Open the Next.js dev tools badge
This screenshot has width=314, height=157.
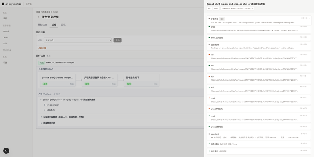(x=6, y=151)
